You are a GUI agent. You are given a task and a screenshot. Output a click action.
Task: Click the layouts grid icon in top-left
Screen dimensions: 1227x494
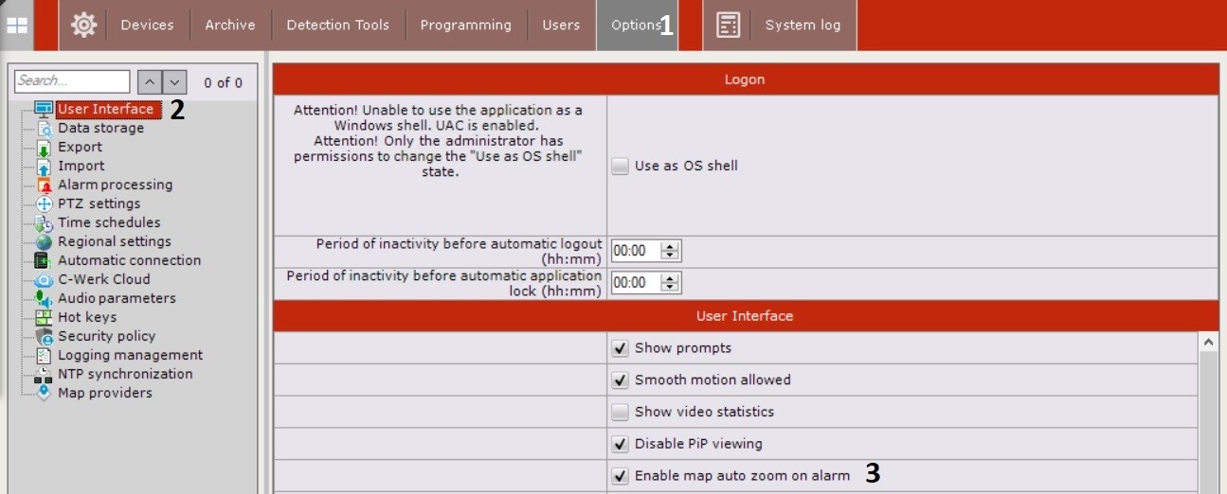tap(17, 26)
